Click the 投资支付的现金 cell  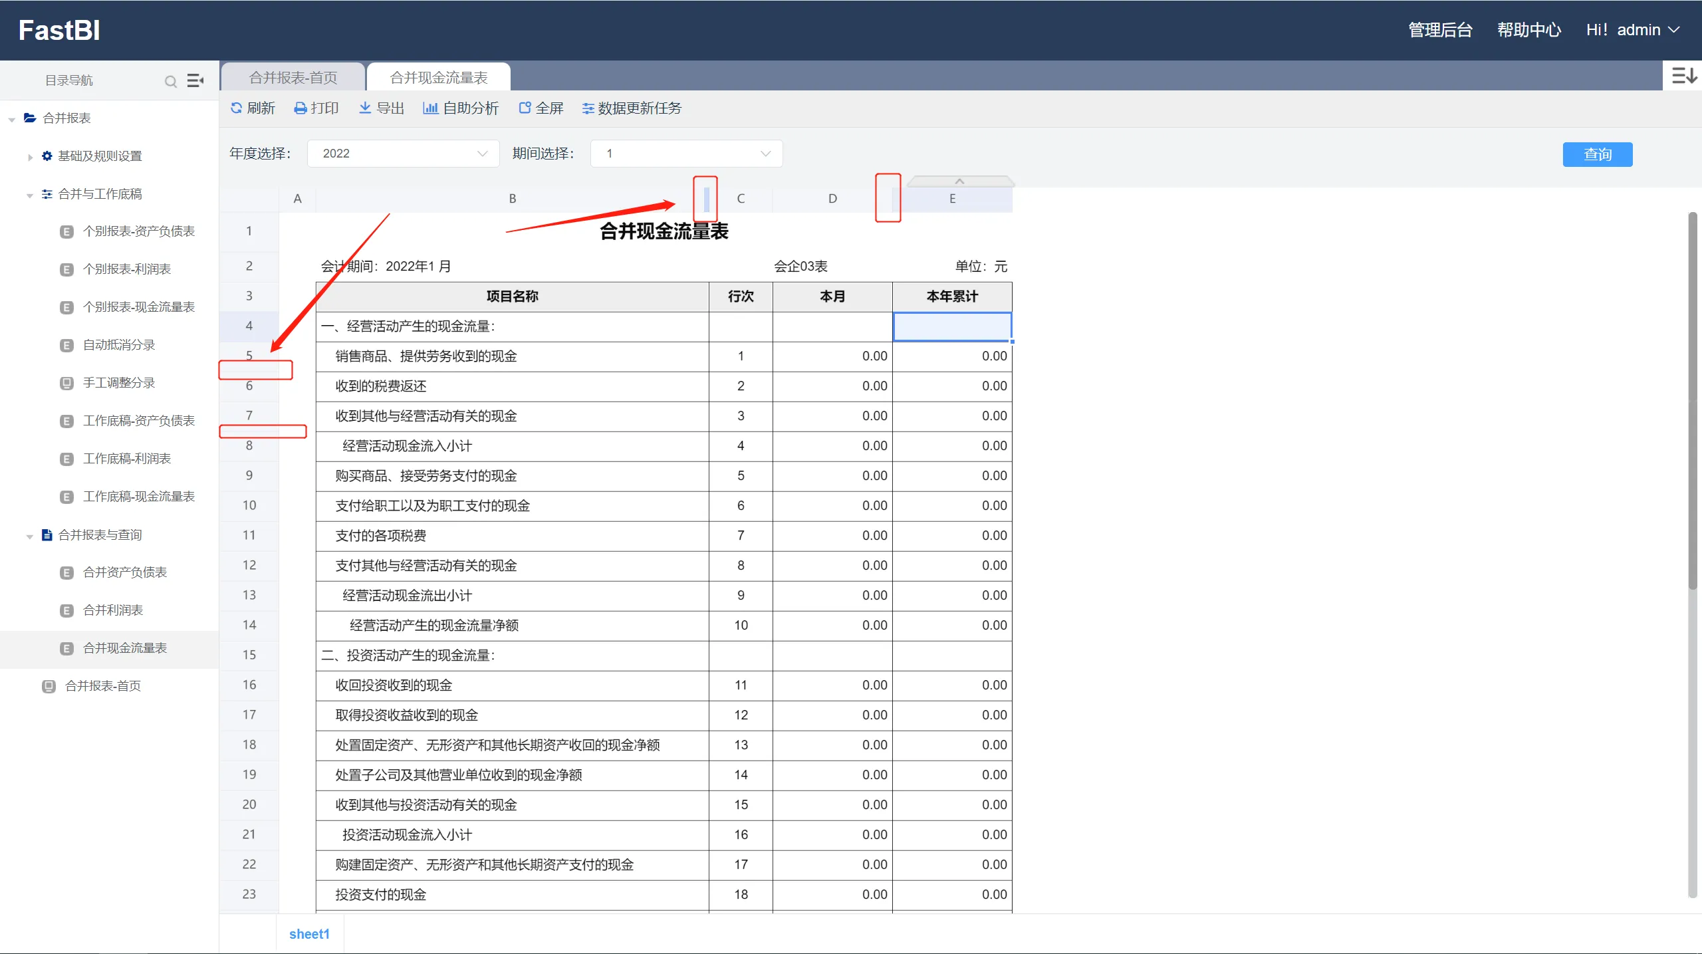512,895
